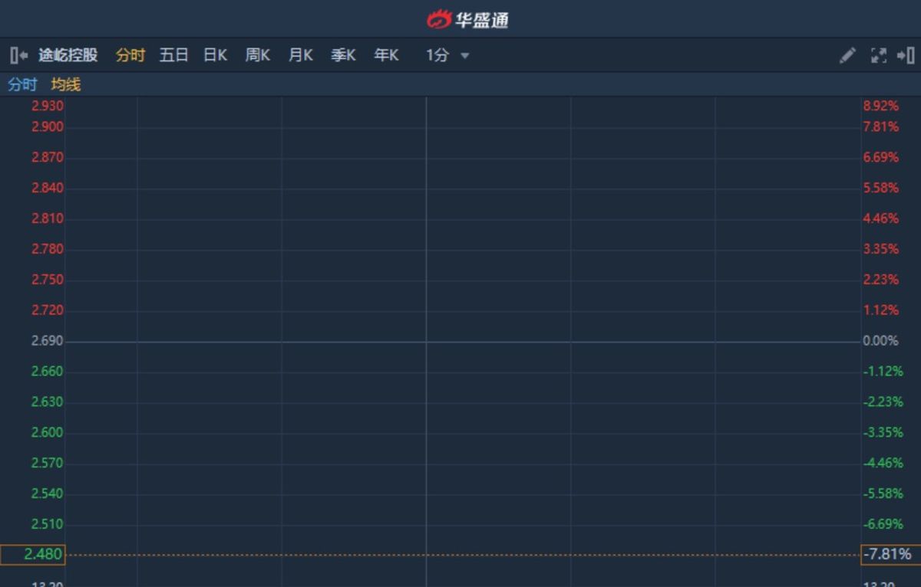Switch to the 季K chart tab
Image resolution: width=921 pixels, height=587 pixels.
pyautogui.click(x=343, y=55)
